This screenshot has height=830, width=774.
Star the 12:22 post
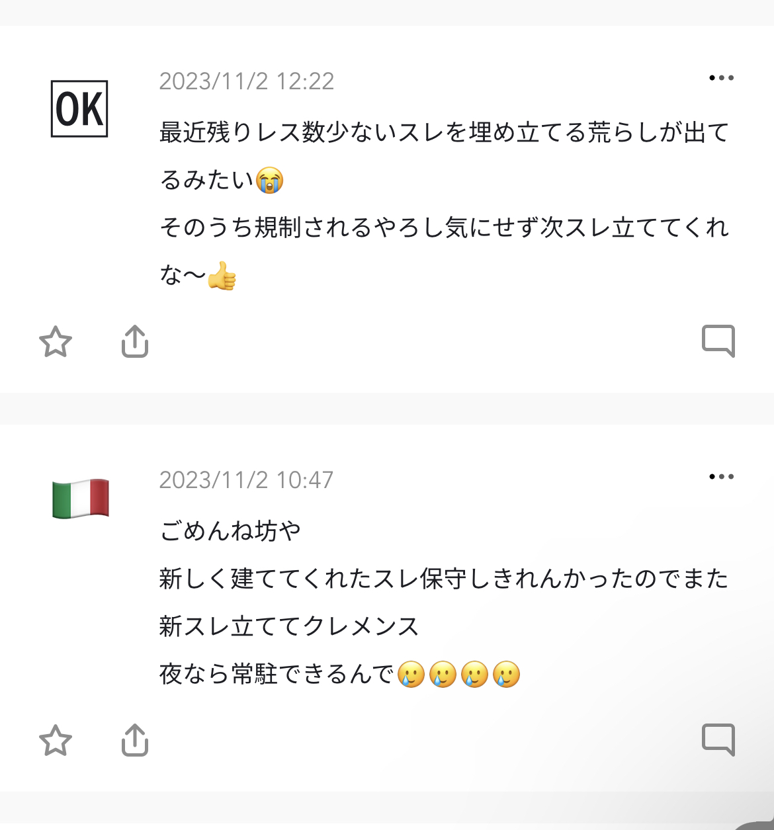(x=56, y=341)
